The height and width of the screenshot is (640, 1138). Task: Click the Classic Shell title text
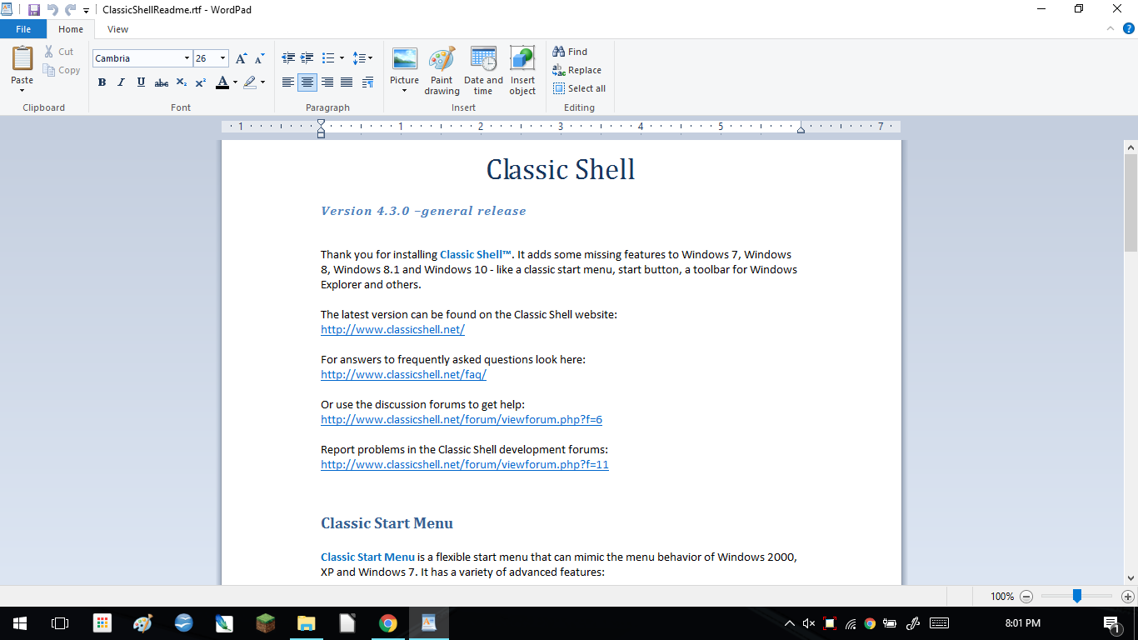point(561,169)
